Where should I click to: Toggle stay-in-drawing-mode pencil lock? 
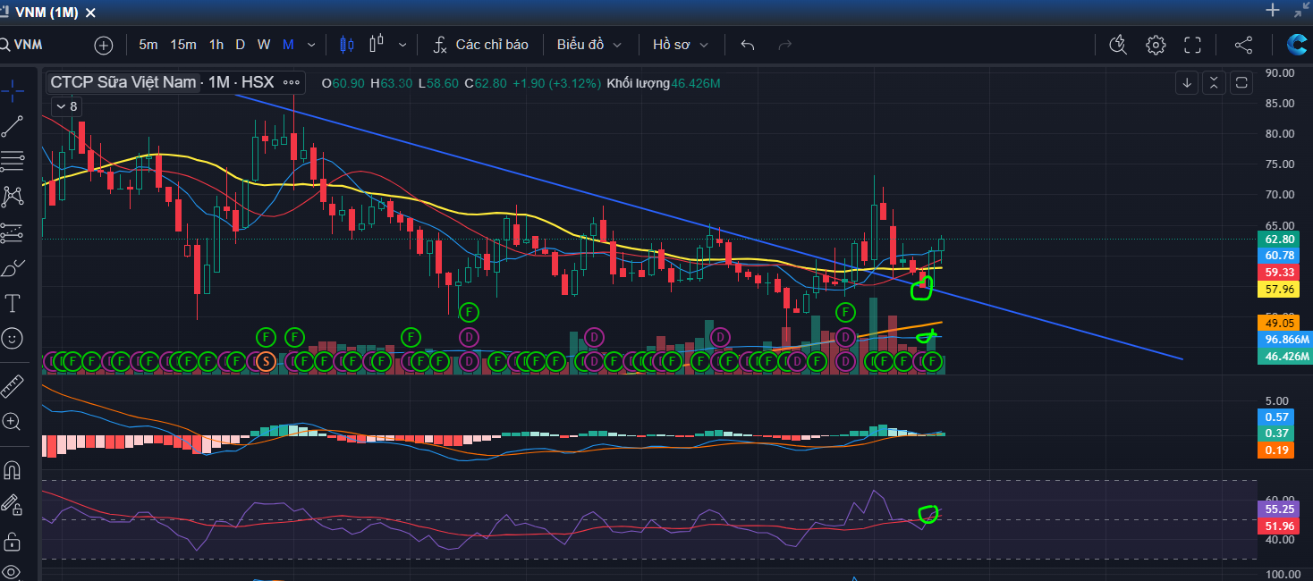[x=13, y=505]
